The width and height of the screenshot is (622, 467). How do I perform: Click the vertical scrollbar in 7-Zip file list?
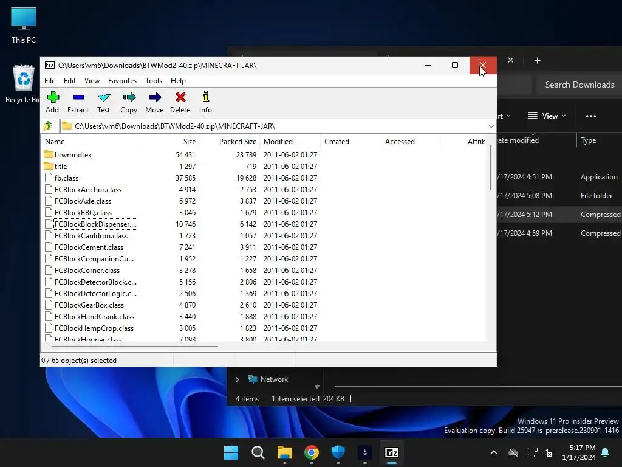click(x=491, y=167)
